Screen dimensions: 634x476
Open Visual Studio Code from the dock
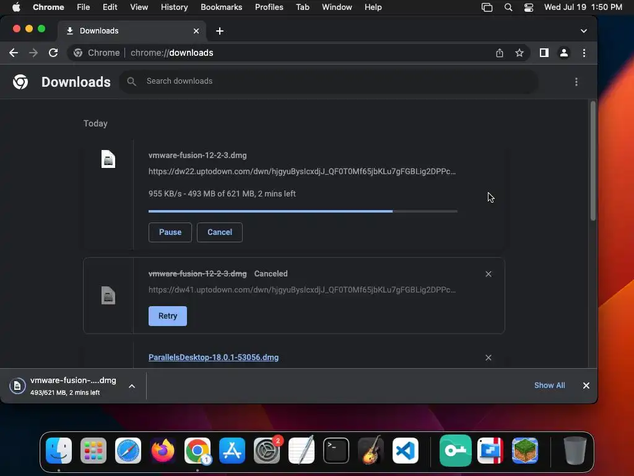pos(406,451)
